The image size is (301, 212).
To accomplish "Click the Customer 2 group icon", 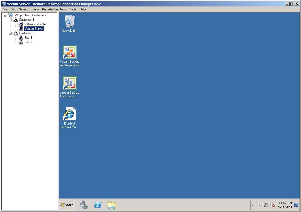I will 16,33.
